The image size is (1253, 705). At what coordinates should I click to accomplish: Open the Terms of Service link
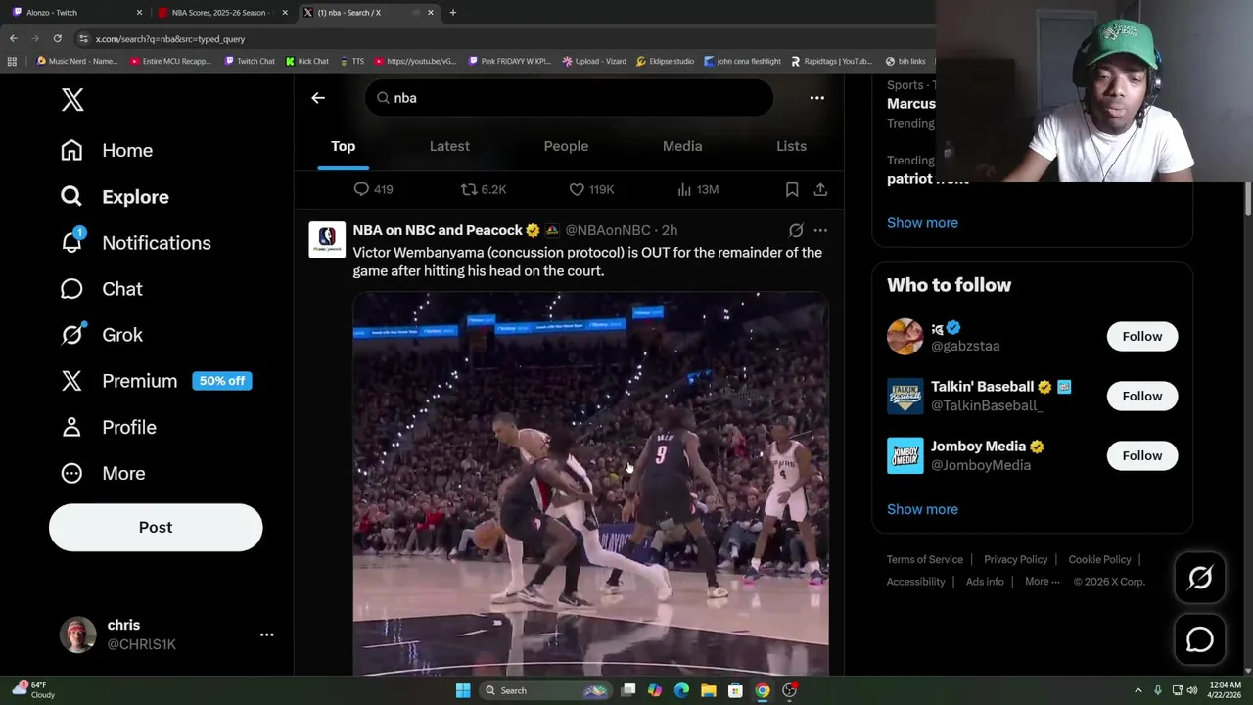pos(925,559)
